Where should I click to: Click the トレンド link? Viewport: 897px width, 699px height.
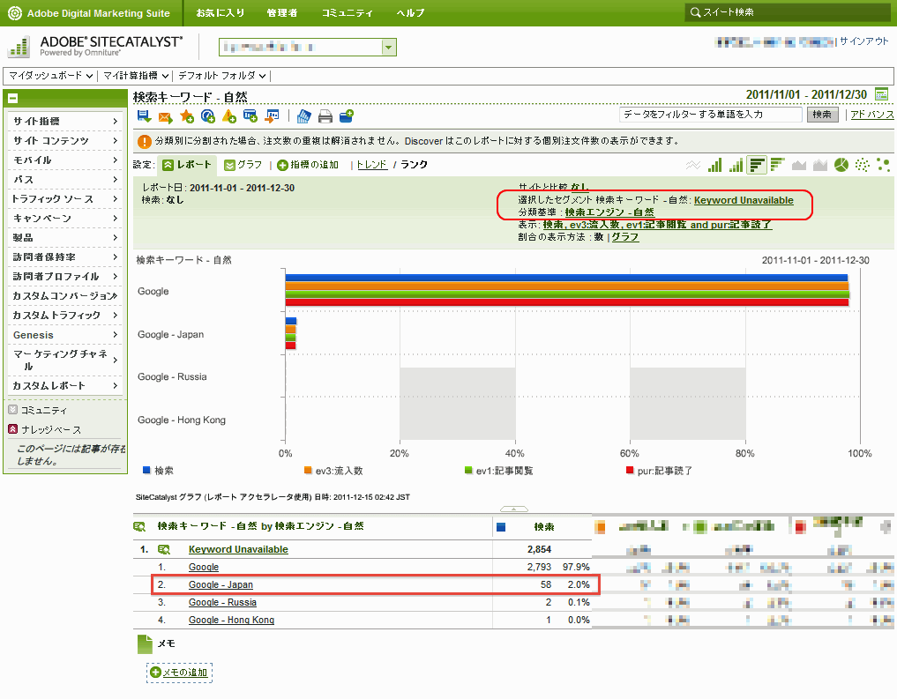[372, 165]
